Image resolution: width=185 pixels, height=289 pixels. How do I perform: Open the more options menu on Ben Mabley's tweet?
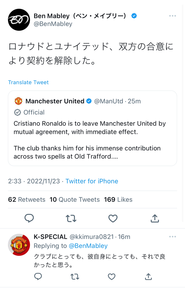173,16
